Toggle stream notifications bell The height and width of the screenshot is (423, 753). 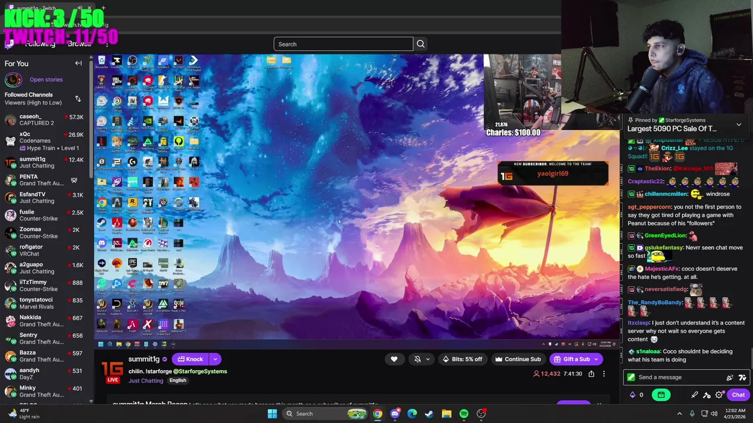tap(418, 359)
